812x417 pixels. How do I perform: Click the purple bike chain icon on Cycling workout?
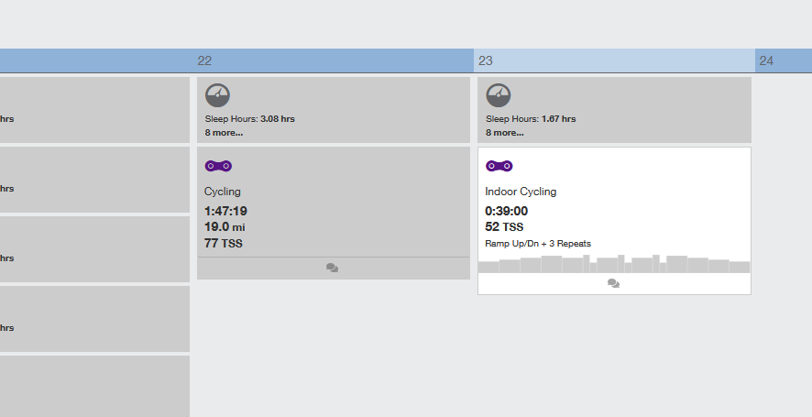[x=218, y=166]
